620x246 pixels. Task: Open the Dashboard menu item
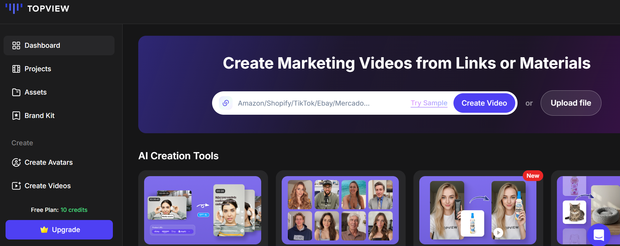pos(59,45)
